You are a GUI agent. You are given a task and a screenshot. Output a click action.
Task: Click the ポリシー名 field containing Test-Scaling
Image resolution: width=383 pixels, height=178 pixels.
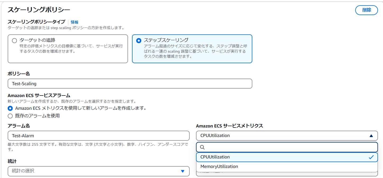click(x=130, y=84)
